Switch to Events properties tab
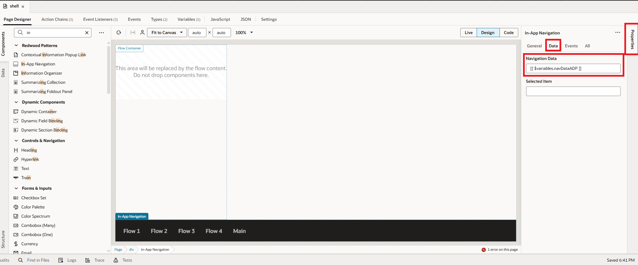638x265 pixels. 571,46
